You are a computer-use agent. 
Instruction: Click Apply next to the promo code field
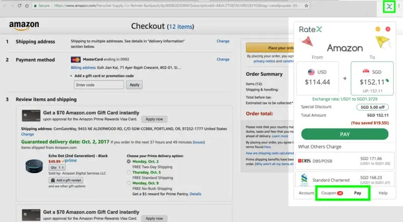click(x=134, y=85)
